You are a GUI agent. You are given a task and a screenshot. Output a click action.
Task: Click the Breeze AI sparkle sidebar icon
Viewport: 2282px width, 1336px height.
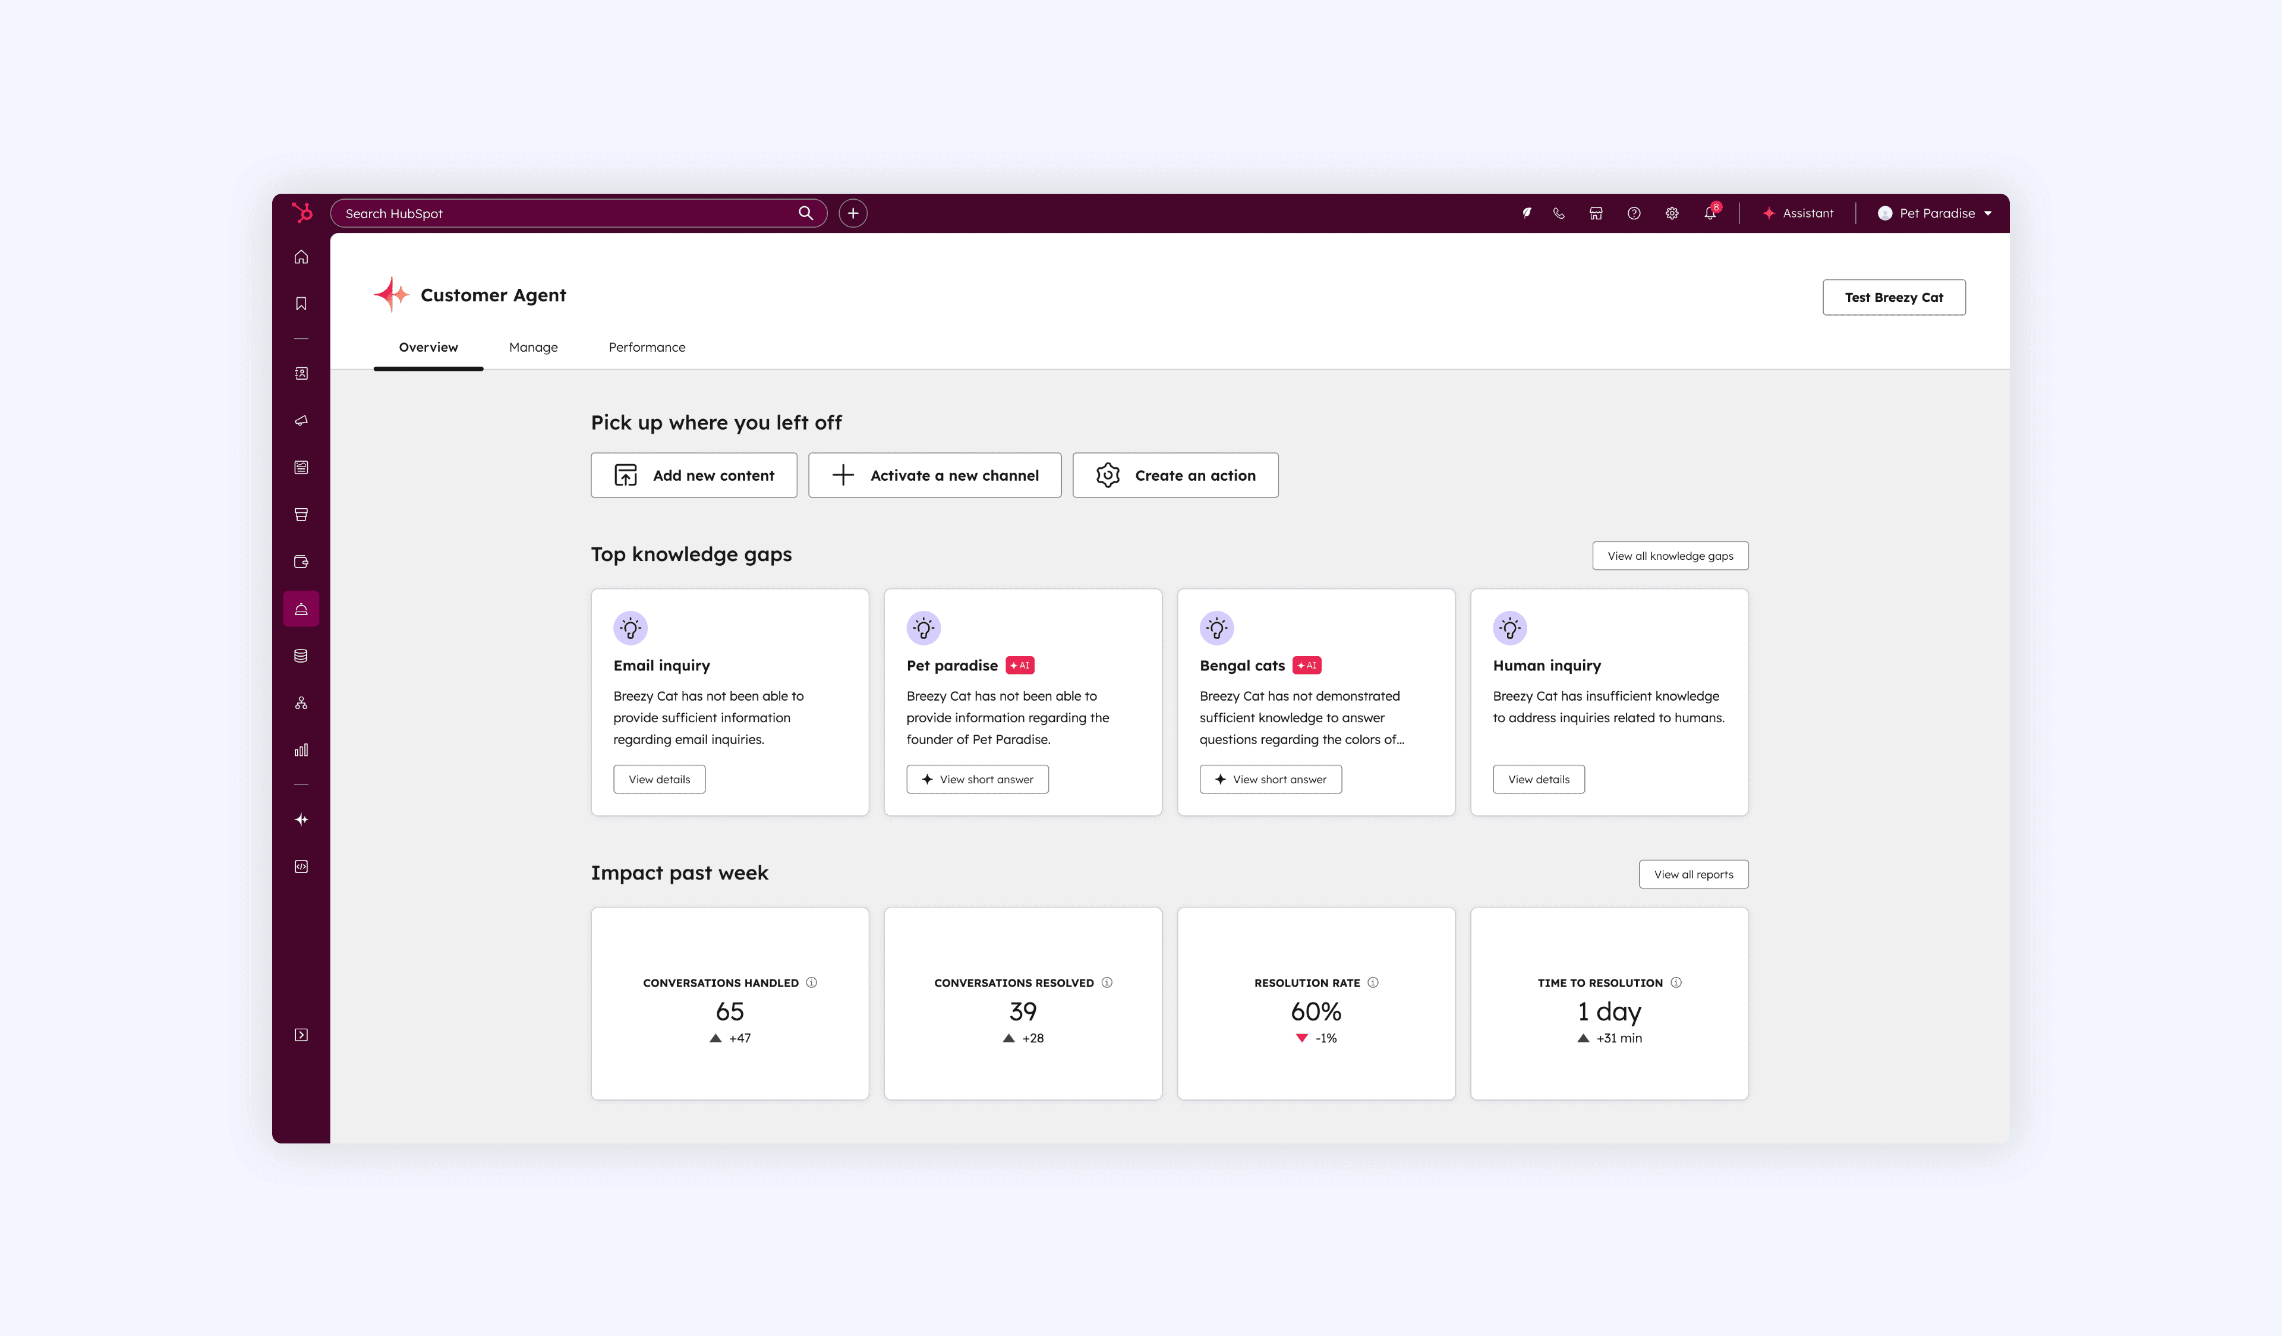(x=301, y=820)
